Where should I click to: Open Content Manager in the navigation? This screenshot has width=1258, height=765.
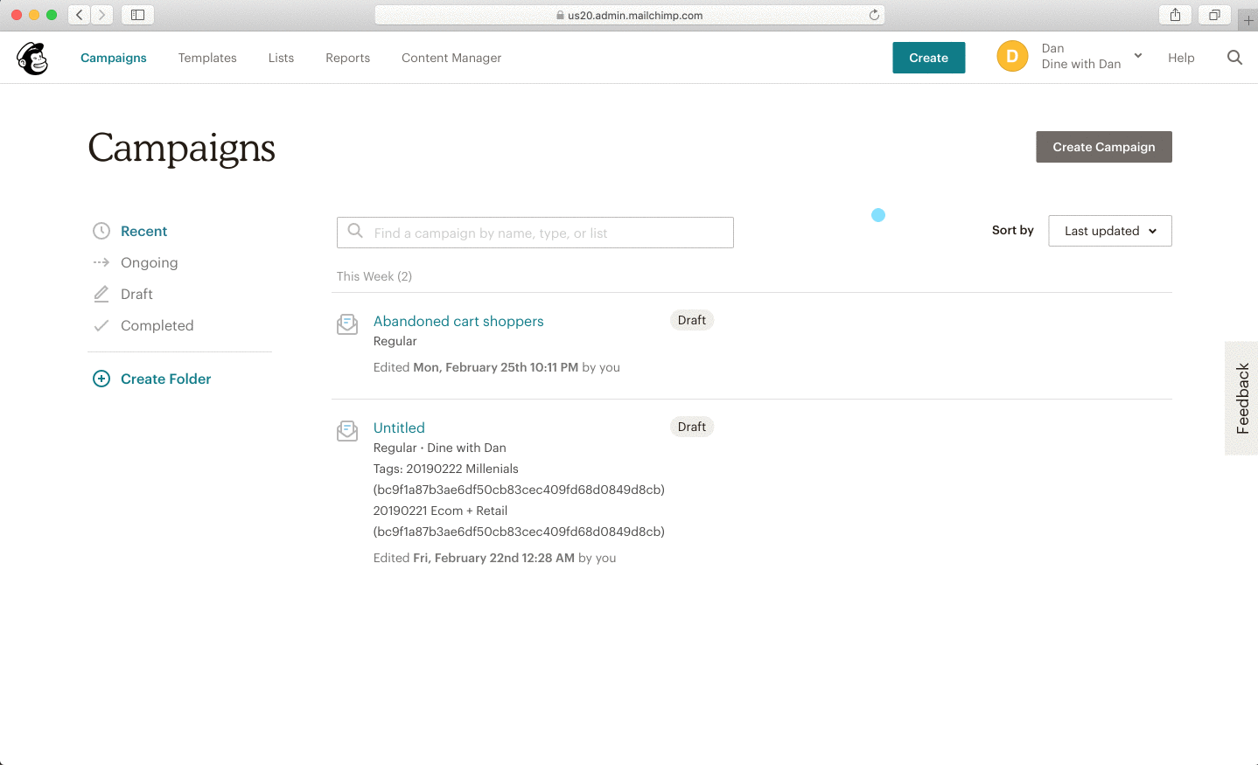click(451, 58)
